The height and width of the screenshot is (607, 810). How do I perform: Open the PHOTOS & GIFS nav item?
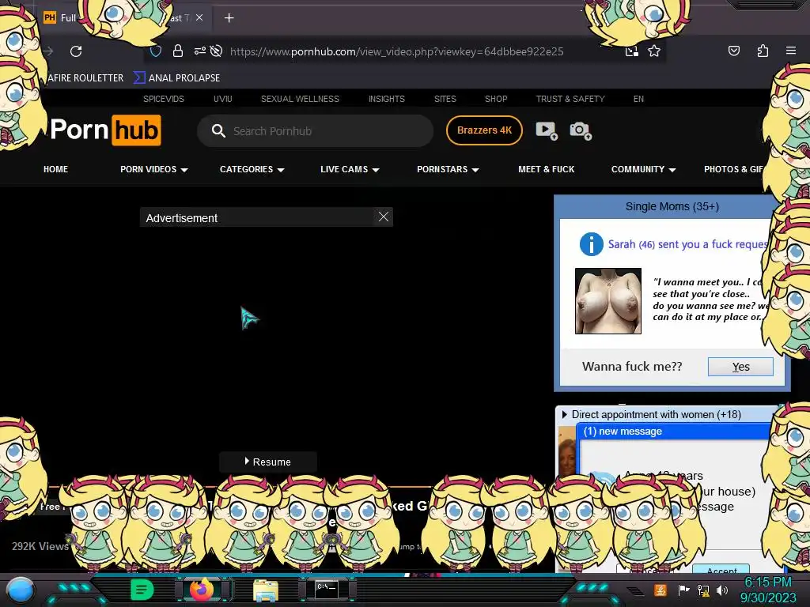(733, 169)
